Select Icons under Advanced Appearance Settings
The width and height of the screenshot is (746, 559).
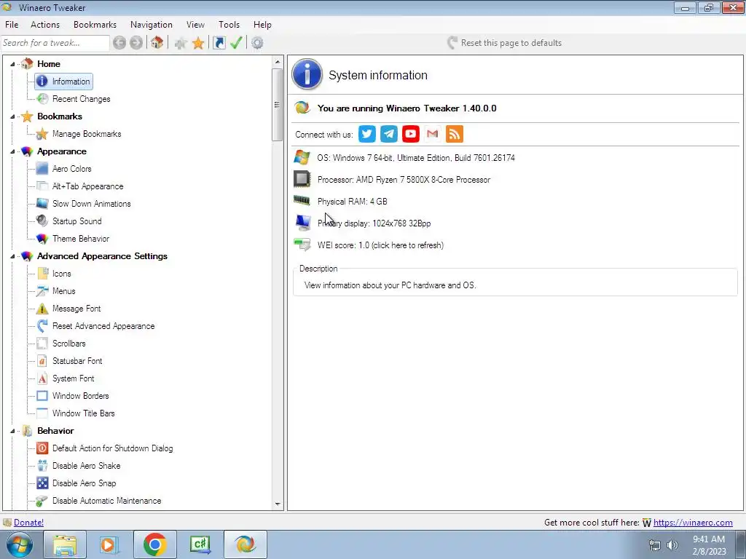tap(61, 274)
